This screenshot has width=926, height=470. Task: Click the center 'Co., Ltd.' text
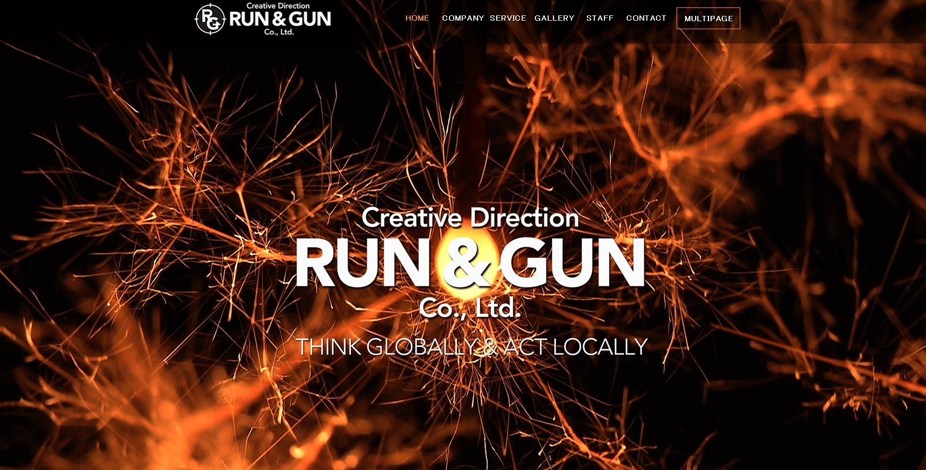click(x=470, y=308)
